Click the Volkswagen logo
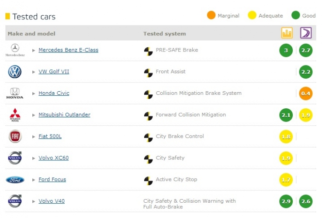 [14, 72]
